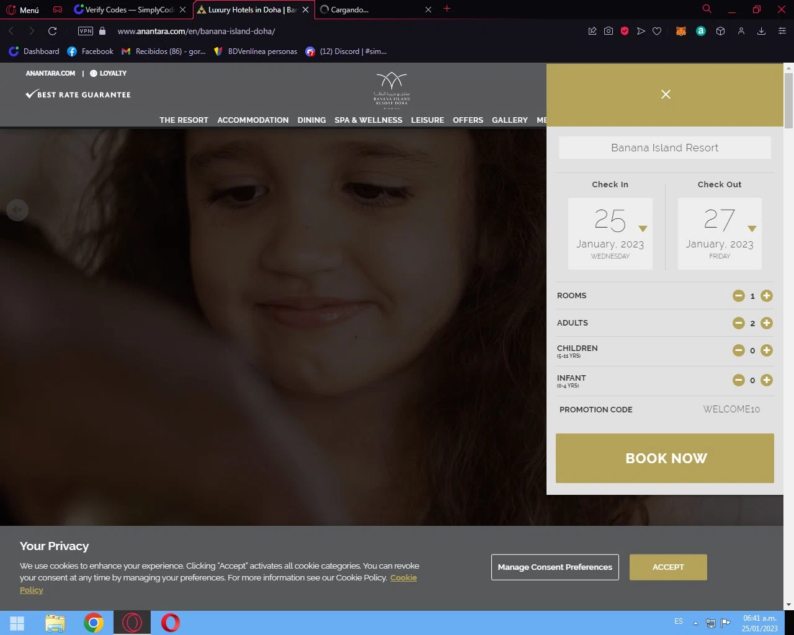Click the Best Rate Guarantee link
This screenshot has height=635, width=794.
[78, 95]
